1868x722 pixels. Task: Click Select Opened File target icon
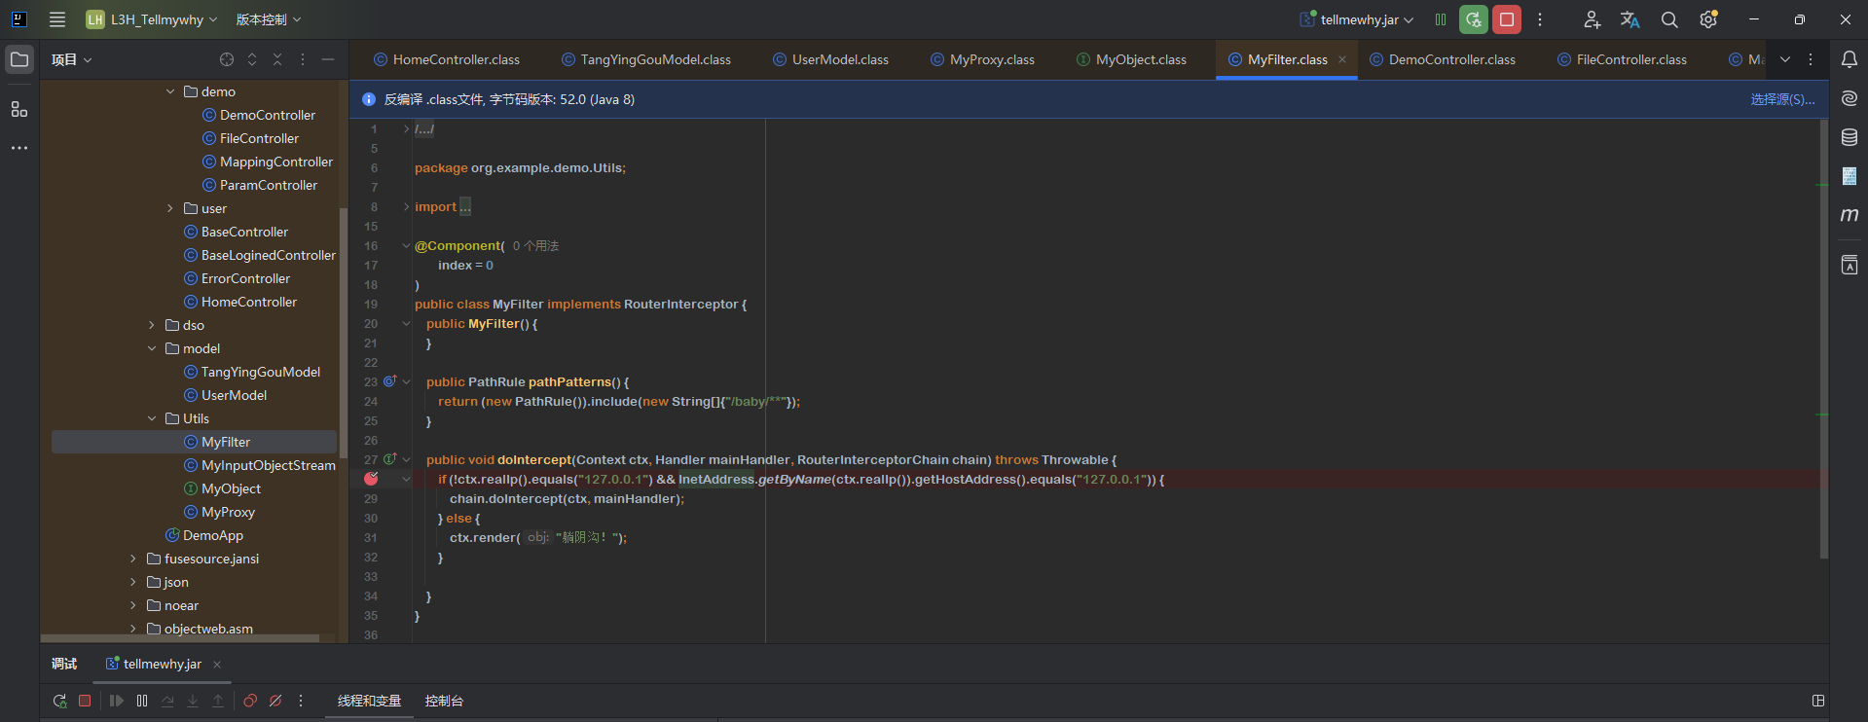click(x=227, y=59)
